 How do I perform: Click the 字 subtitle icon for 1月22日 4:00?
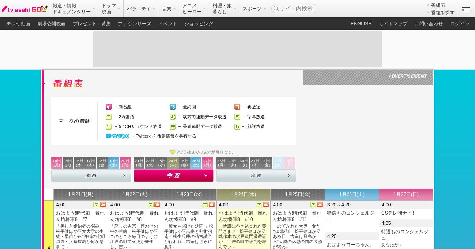click(150, 205)
